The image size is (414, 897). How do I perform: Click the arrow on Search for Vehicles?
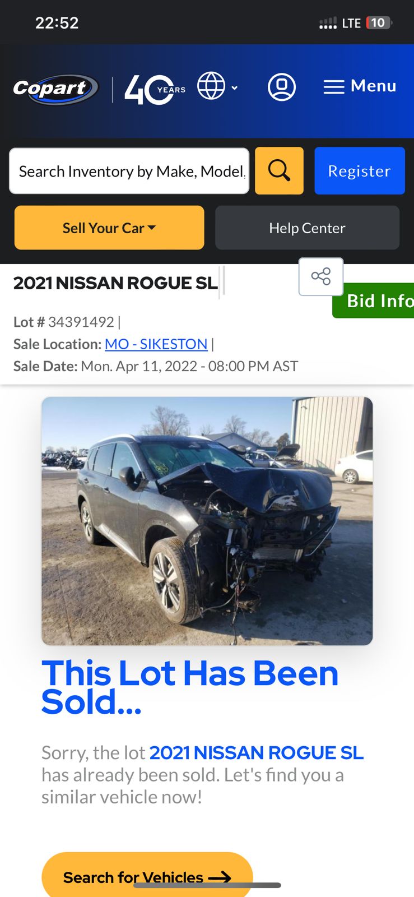220,877
